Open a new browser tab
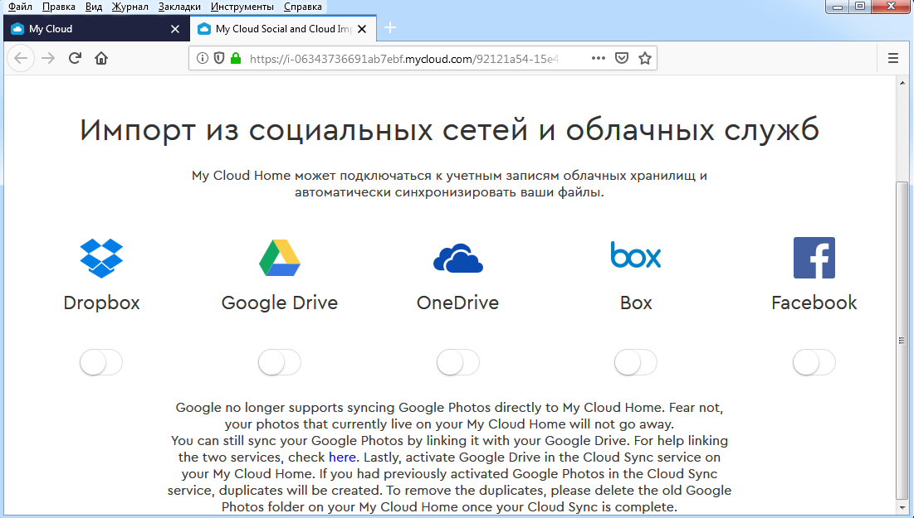The height and width of the screenshot is (518, 914). (390, 28)
